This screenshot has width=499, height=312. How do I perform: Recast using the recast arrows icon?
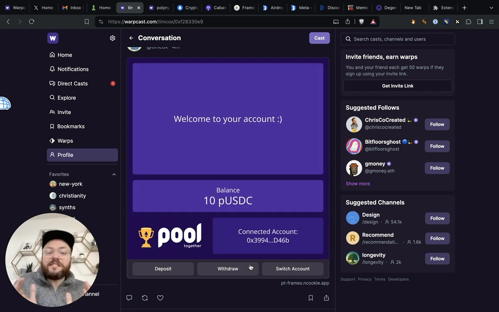(x=145, y=298)
